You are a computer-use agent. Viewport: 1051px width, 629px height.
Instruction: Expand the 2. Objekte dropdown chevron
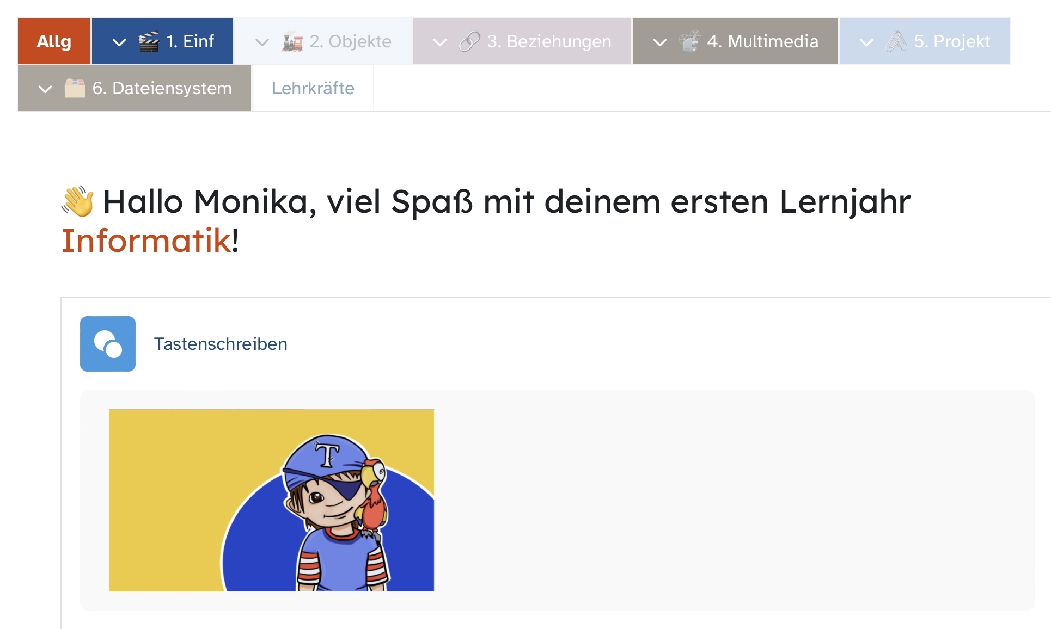click(262, 42)
